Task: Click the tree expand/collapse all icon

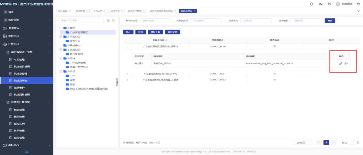Action: click(108, 21)
